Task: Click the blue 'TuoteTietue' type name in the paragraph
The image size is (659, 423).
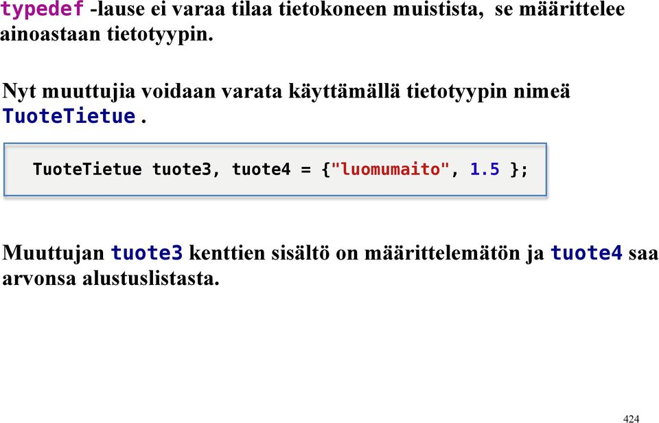Action: pos(69,116)
